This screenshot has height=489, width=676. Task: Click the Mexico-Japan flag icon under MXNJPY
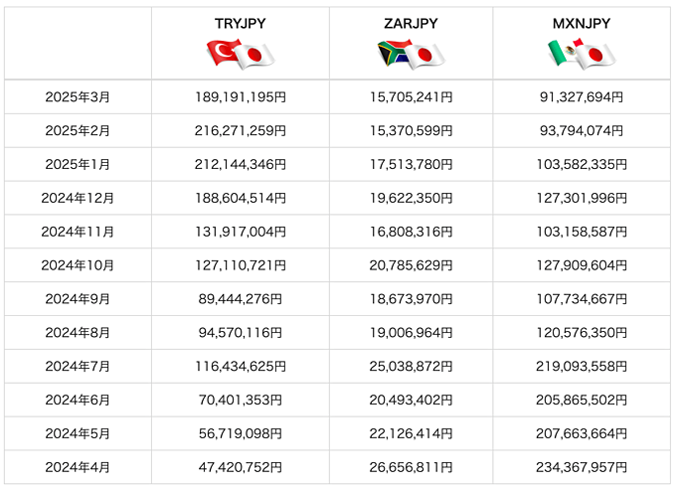click(x=582, y=55)
